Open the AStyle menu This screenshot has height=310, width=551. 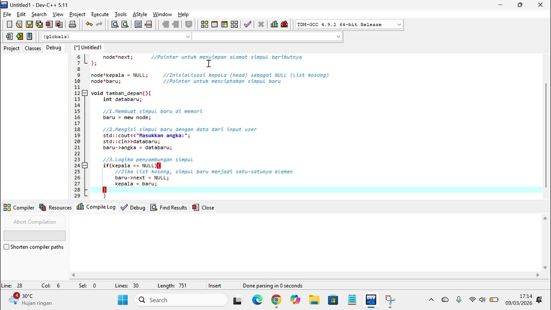coord(139,14)
